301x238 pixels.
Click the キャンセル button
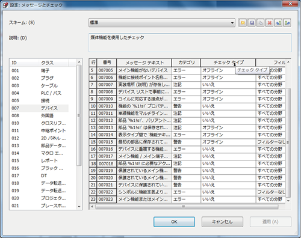pos(222,222)
